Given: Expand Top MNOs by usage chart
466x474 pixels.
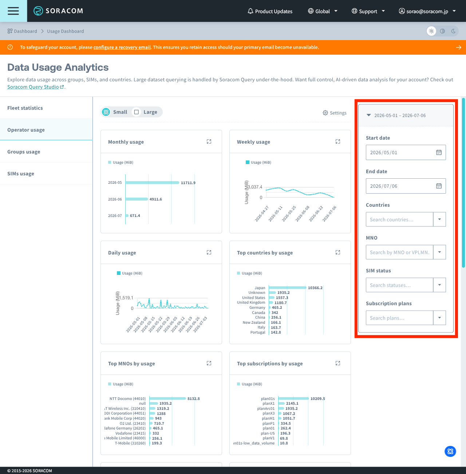Looking at the screenshot, I should [x=209, y=363].
